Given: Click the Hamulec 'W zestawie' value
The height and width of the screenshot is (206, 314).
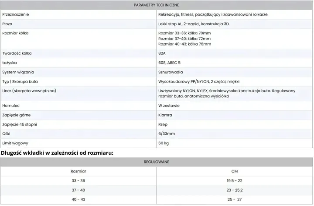Looking at the screenshot, I should coord(169,106).
